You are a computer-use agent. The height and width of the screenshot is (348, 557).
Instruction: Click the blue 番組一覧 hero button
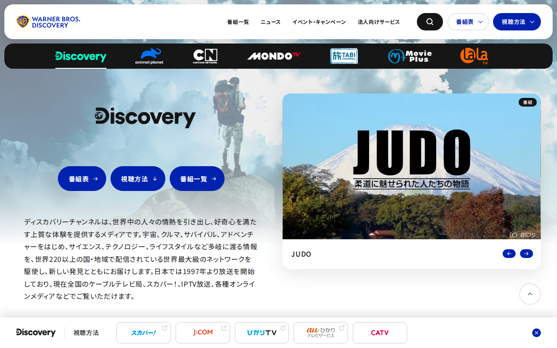(197, 179)
